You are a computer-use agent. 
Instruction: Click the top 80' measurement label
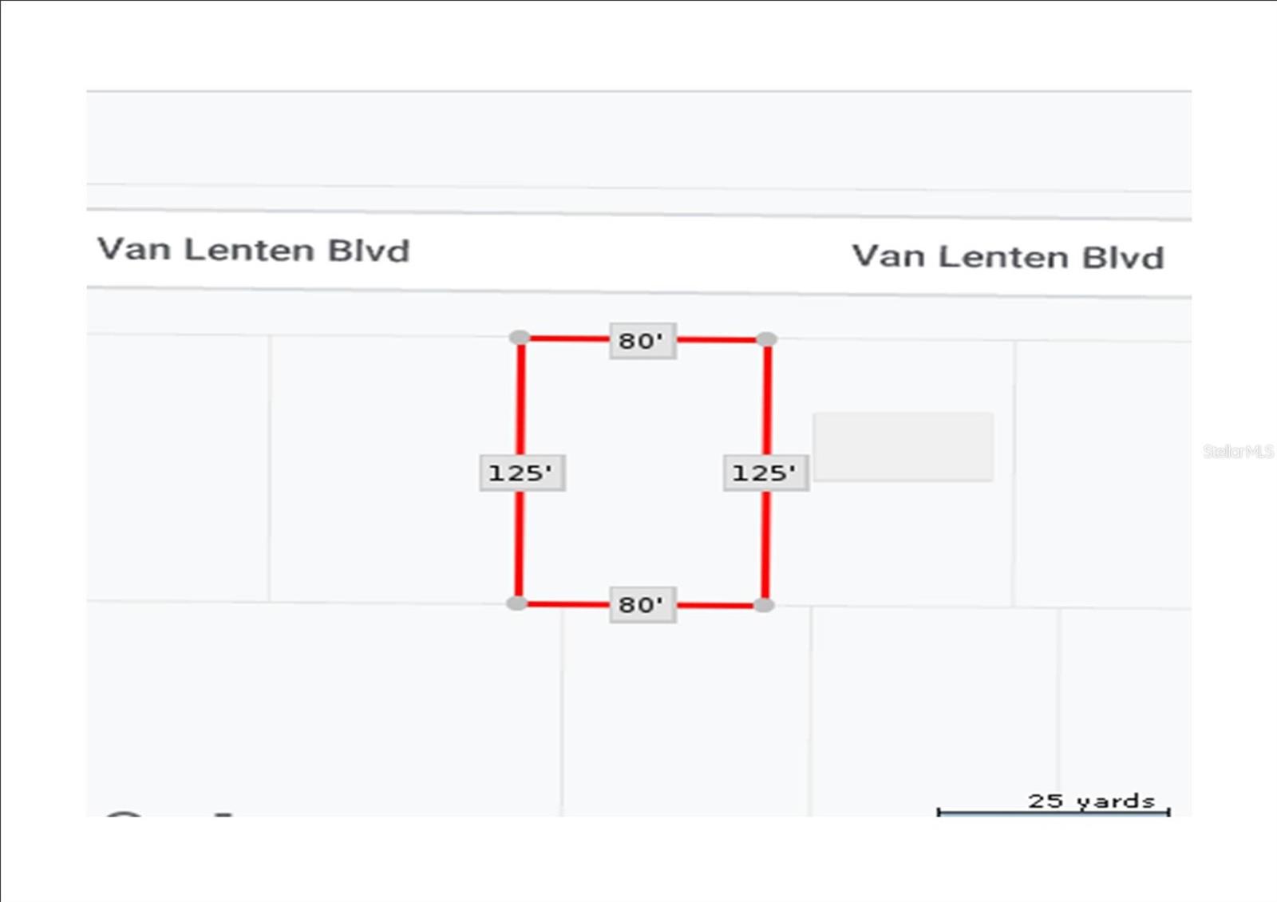642,341
